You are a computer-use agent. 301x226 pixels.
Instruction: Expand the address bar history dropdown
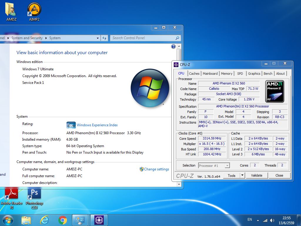(98, 38)
